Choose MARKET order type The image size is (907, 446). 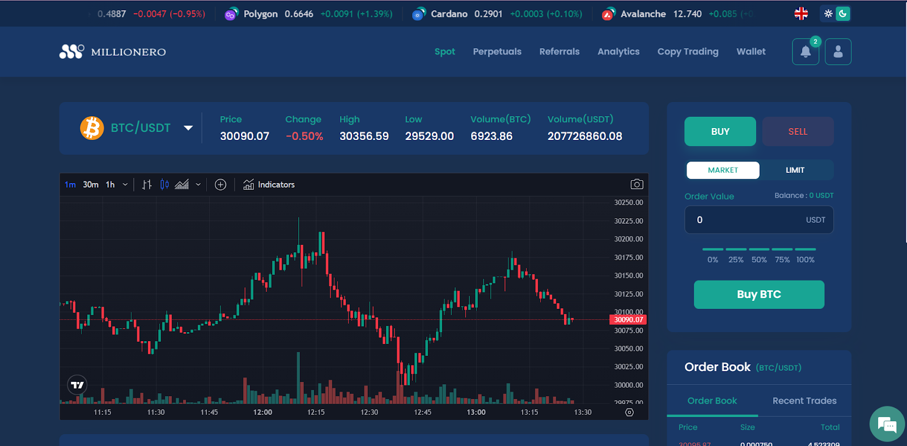723,170
